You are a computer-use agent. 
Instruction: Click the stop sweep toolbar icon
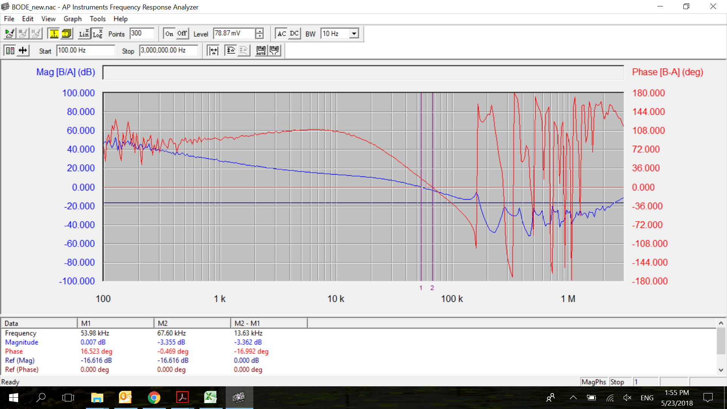point(23,34)
